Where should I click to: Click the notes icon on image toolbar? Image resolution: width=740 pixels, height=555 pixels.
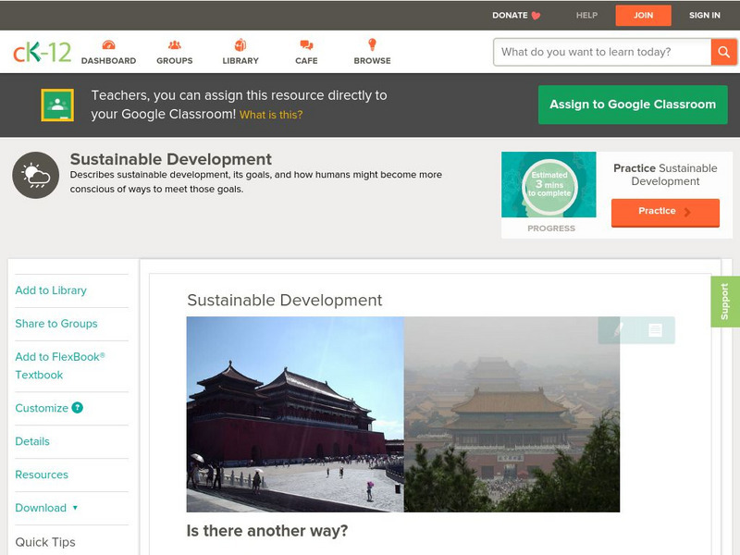click(x=655, y=329)
